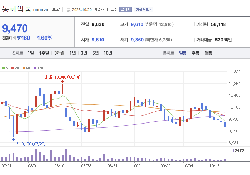
Task: Switch to the 주봉 weekly candle chart
Action: click(195, 53)
